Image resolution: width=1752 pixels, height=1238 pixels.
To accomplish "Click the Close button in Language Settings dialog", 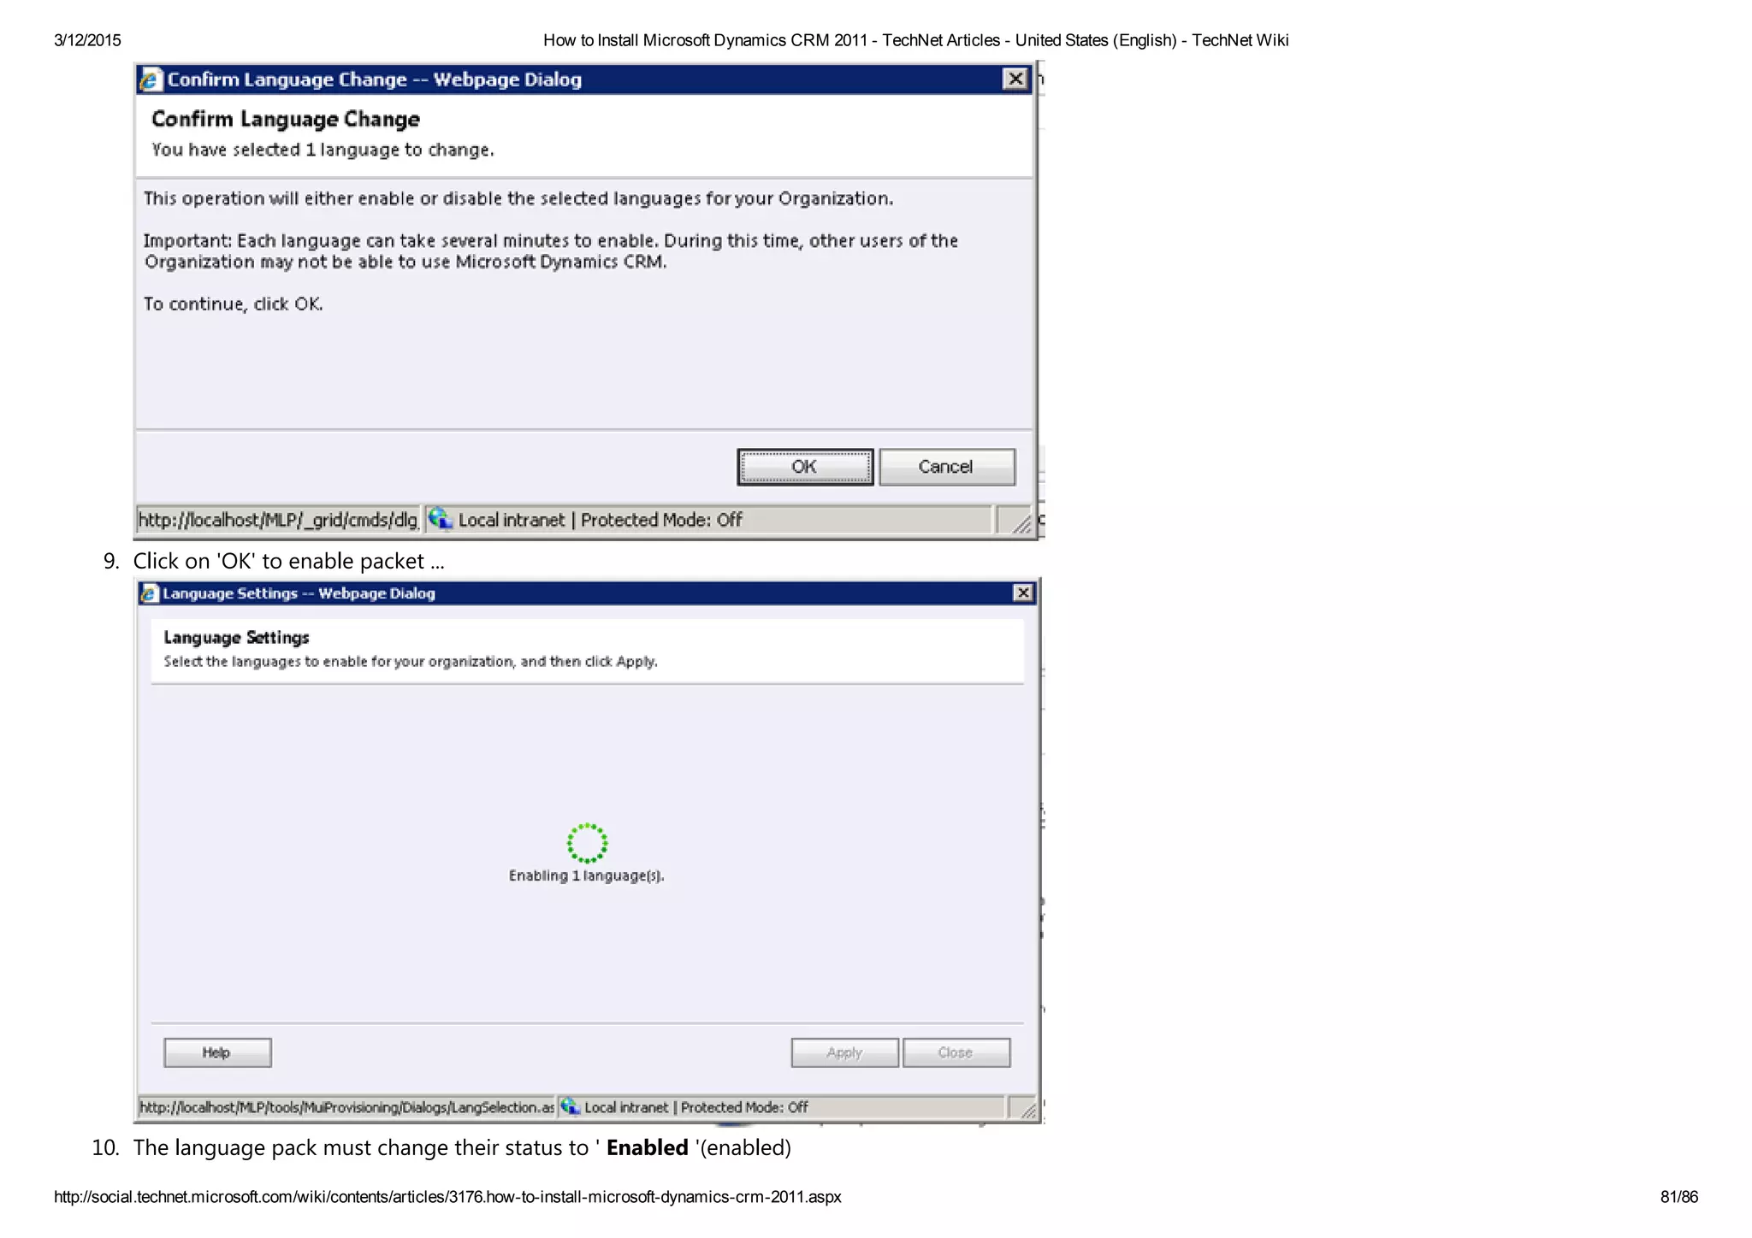I will pos(956,1052).
